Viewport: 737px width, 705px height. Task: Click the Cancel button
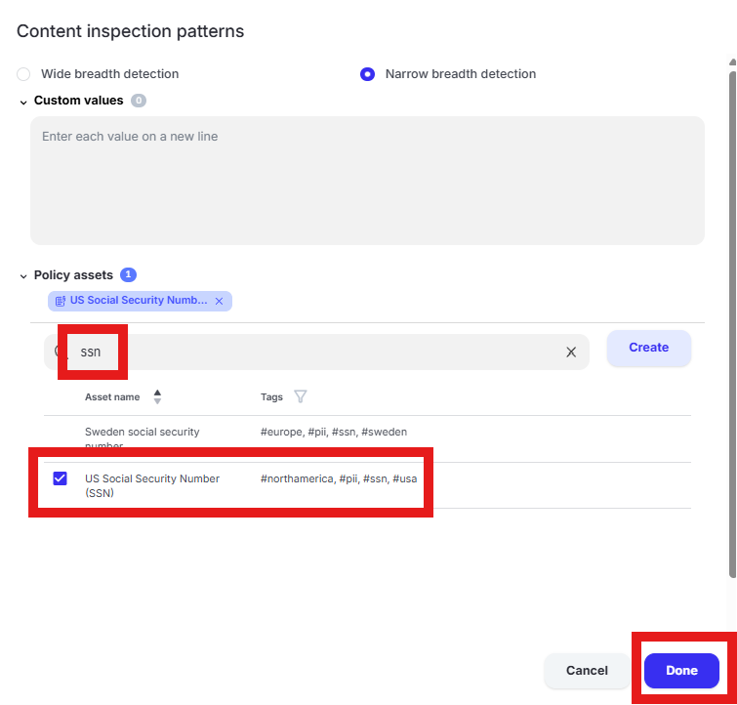587,670
